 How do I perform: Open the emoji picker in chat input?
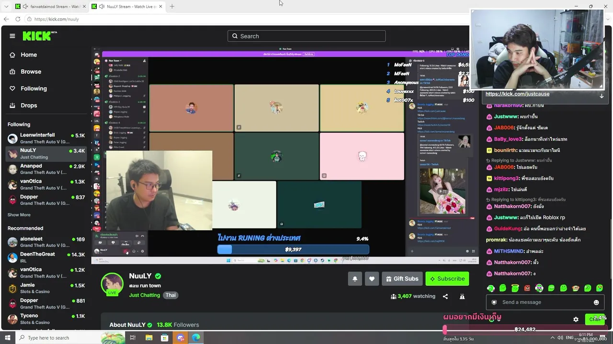[596, 302]
